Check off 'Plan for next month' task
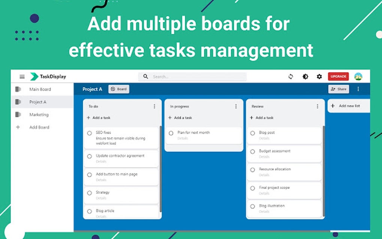This screenshot has height=239, width=382. (172, 132)
